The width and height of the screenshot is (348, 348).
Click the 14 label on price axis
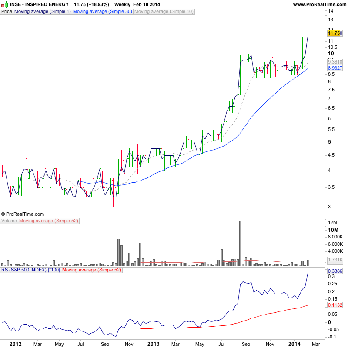[331, 11]
